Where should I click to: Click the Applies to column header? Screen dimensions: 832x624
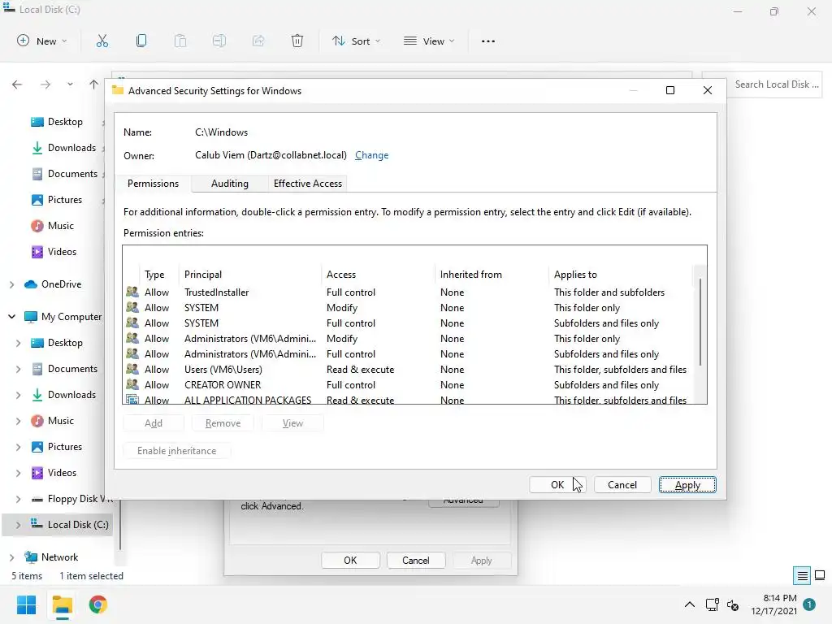coord(621,275)
